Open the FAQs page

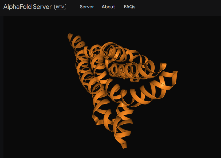tap(129, 7)
